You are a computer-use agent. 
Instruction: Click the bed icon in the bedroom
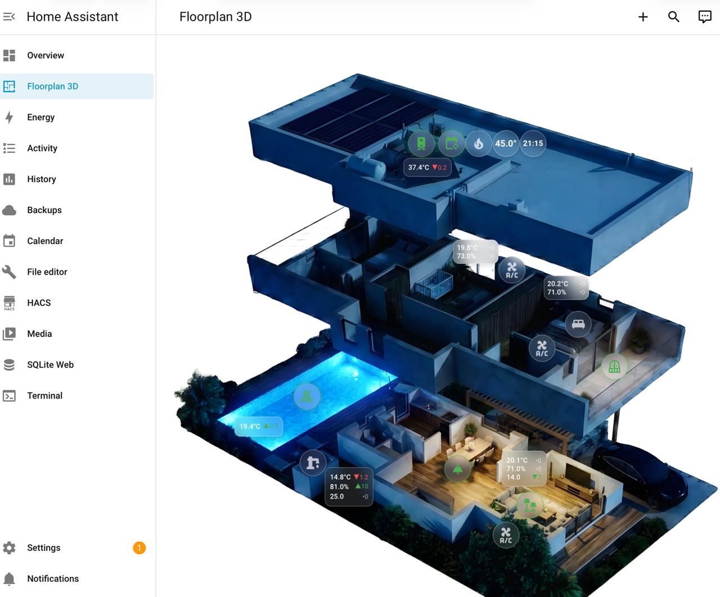pos(578,324)
